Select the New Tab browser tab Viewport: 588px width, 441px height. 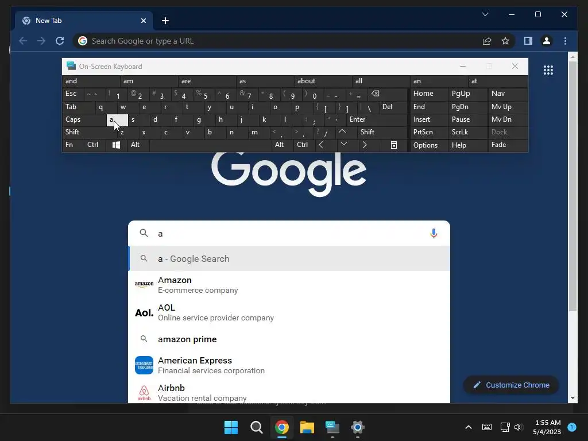[84, 21]
